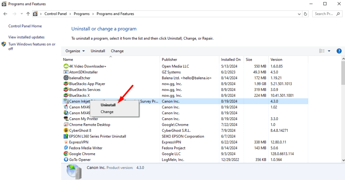Image resolution: width=345 pixels, height=180 pixels.
Task: Click the BlueStacks App Player icon
Action: click(66, 84)
